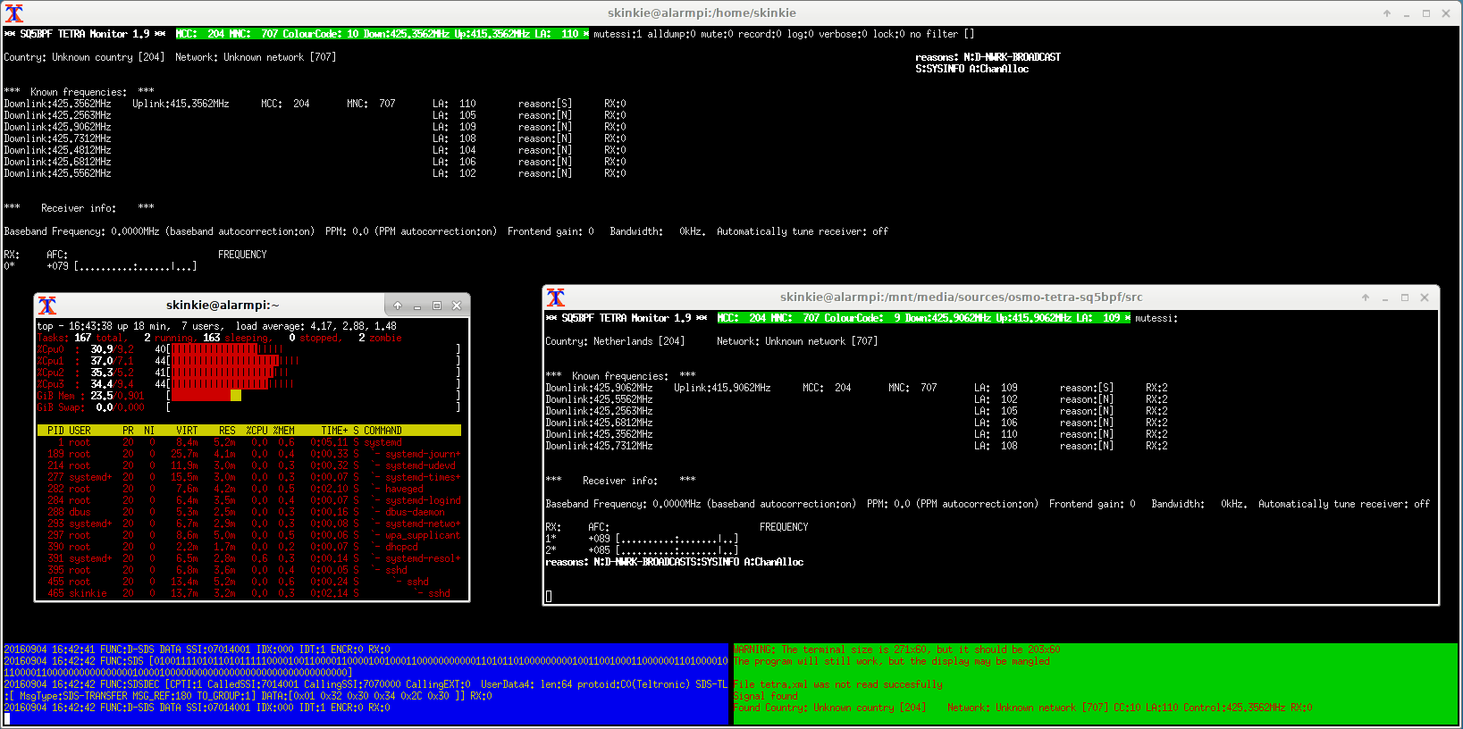Click the '%CPU' column header in top

[x=256, y=431]
